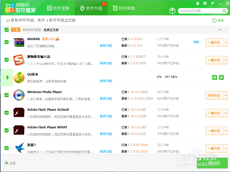This screenshot has width=230, height=172.
Task: Uncheck the Windows Media Player checkbox
Action: (7, 95)
